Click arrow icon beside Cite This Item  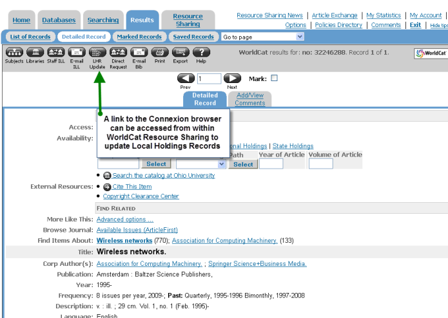107,187
